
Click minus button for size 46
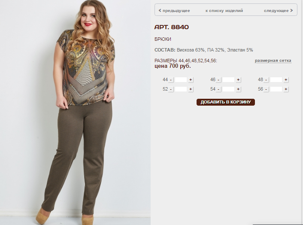[x=218, y=79]
